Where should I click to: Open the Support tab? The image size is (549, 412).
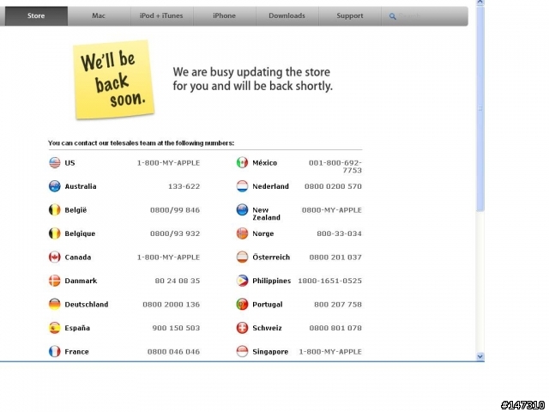pyautogui.click(x=349, y=15)
